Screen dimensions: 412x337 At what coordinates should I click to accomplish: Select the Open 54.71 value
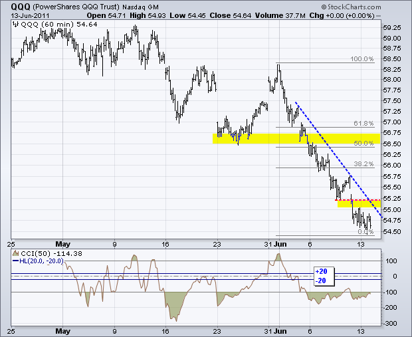[x=107, y=15]
